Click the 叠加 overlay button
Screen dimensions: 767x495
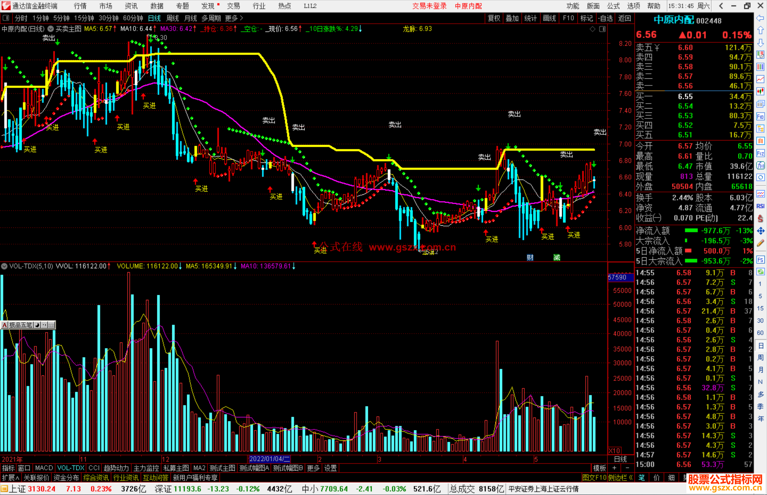[512, 18]
